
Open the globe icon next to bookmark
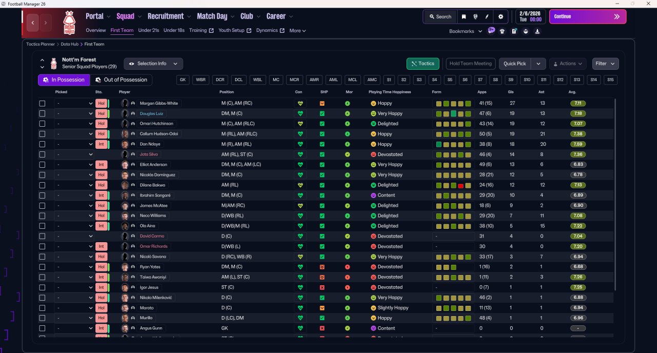pyautogui.click(x=475, y=16)
